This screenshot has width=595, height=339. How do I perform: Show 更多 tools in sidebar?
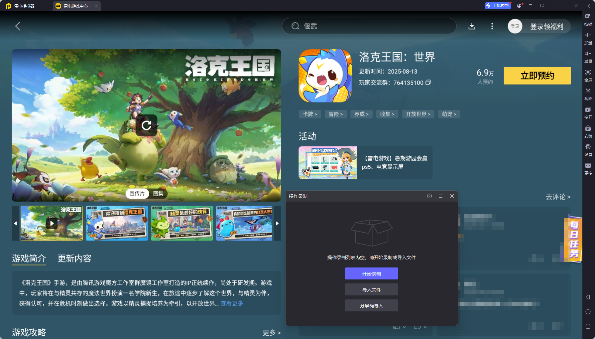point(588,169)
